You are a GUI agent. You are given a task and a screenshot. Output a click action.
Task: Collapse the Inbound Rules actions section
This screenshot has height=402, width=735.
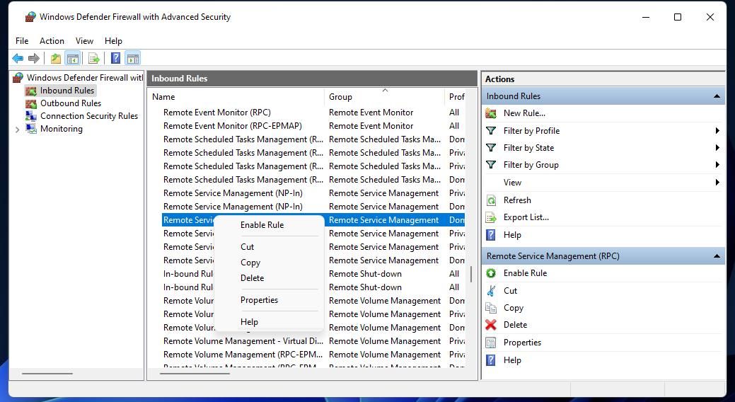click(717, 96)
